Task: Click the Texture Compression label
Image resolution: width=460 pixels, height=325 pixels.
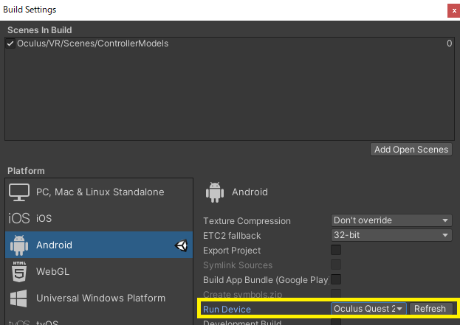Action: 247,221
